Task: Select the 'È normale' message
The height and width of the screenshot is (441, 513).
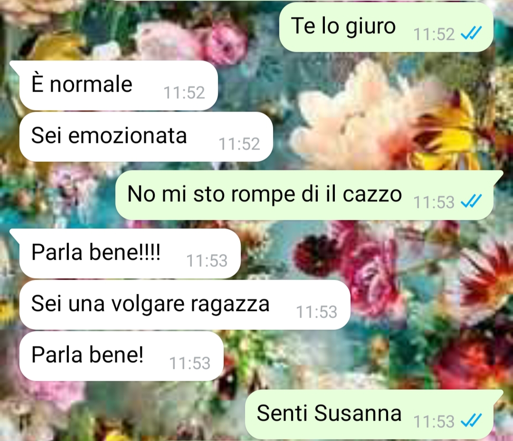Action: coord(118,85)
